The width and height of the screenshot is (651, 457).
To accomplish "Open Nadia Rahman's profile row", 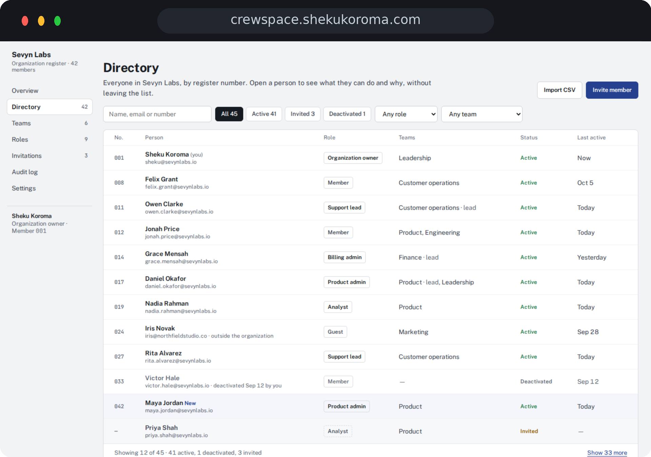I will (371, 307).
